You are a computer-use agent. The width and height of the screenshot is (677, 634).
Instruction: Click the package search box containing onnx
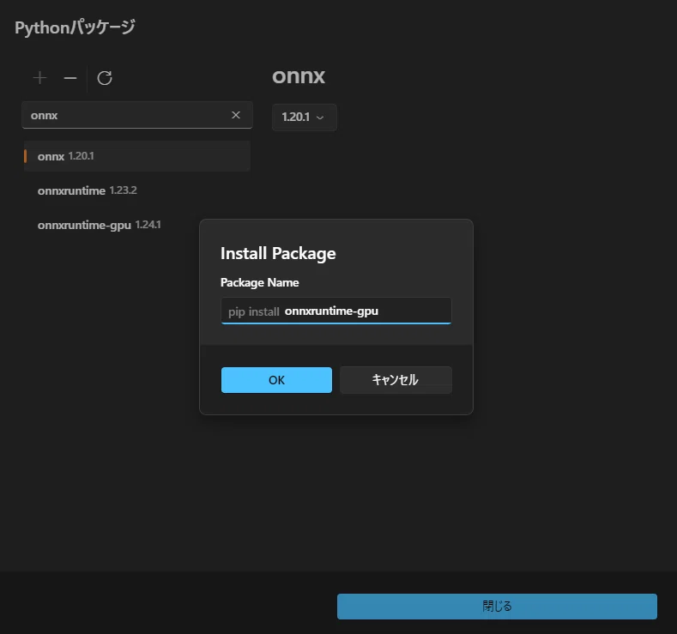tap(137, 115)
